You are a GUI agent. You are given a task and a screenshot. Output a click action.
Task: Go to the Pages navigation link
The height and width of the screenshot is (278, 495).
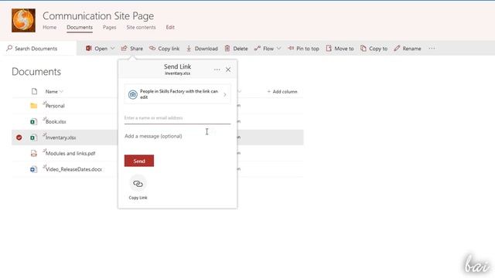[x=109, y=28]
